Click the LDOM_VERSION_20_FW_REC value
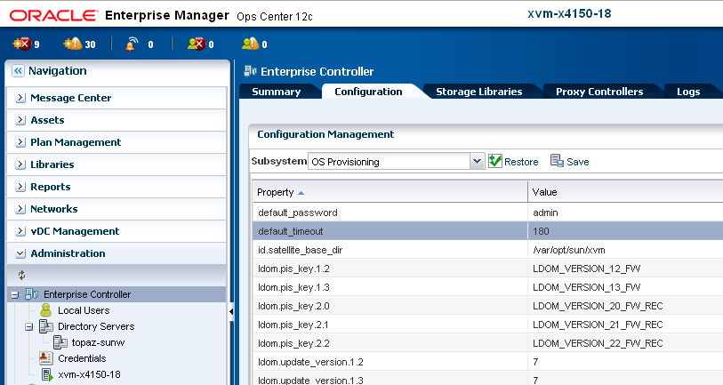The width and height of the screenshot is (723, 385). tap(598, 306)
